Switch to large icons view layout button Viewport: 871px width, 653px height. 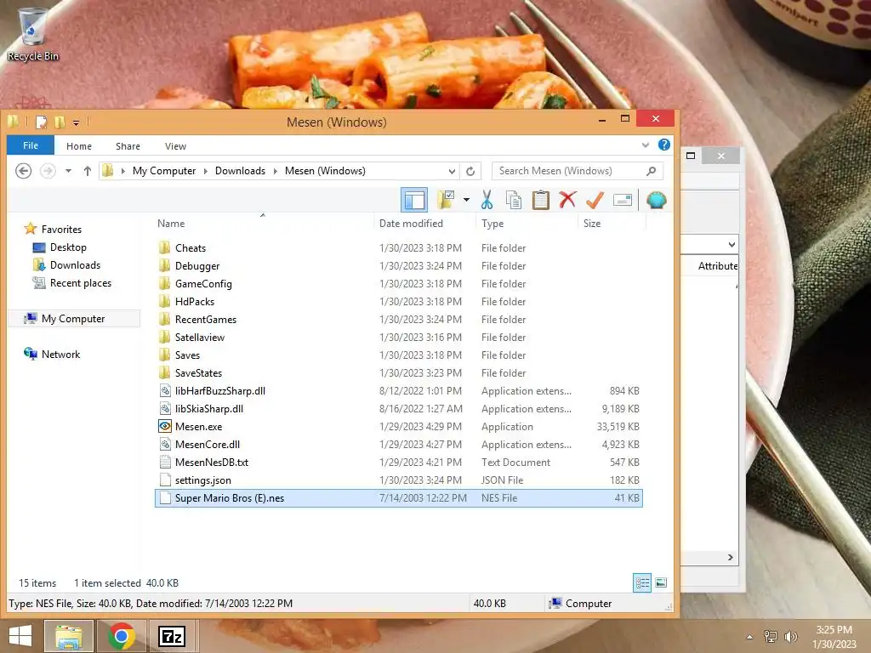point(660,582)
